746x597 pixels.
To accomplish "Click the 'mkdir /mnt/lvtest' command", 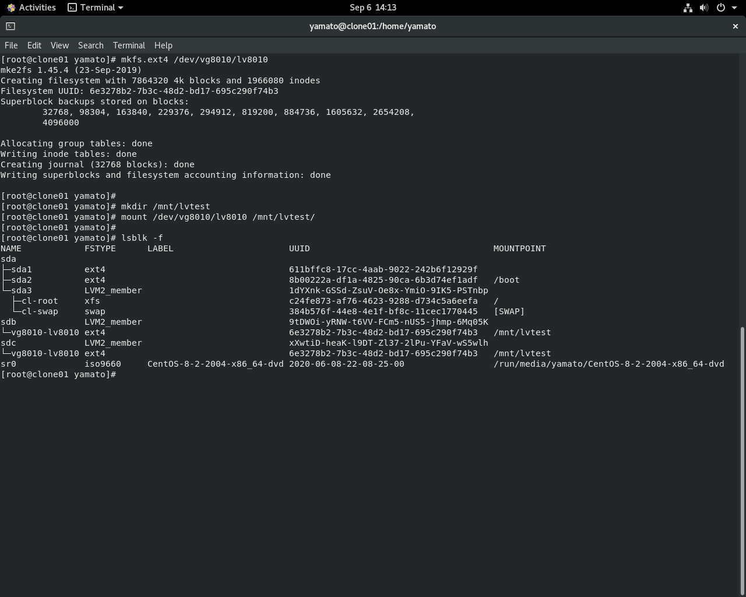I will click(166, 206).
